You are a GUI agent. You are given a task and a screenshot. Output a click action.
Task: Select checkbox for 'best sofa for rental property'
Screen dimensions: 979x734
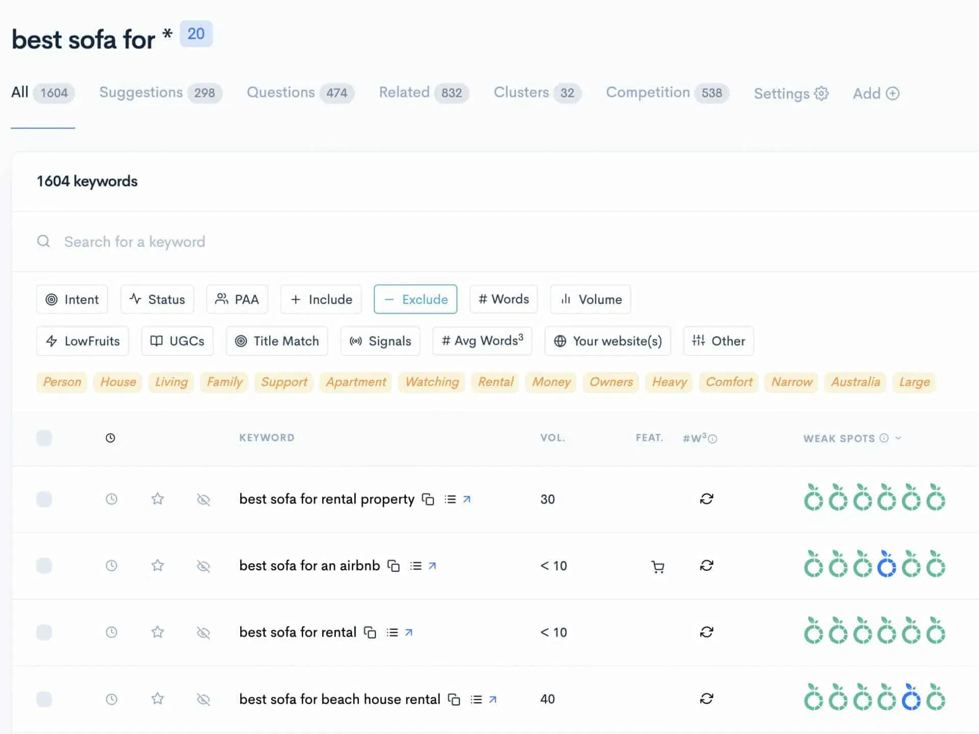point(44,499)
